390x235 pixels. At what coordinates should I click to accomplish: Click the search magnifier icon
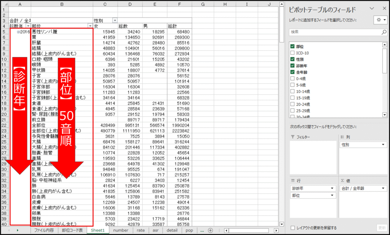384,33
